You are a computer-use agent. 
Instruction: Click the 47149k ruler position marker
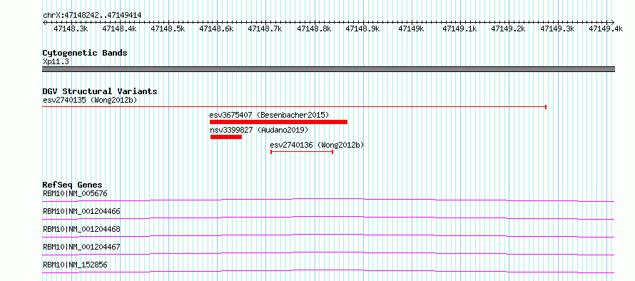pyautogui.click(x=412, y=29)
